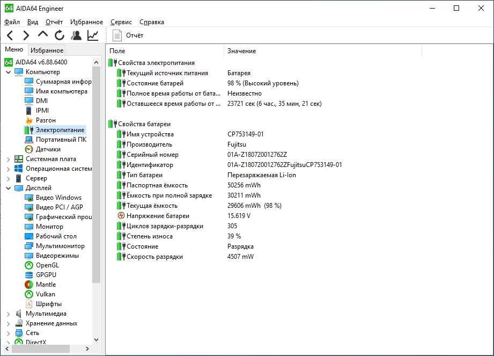
Task: Click the Мультимонитор icon
Action: tap(29, 246)
